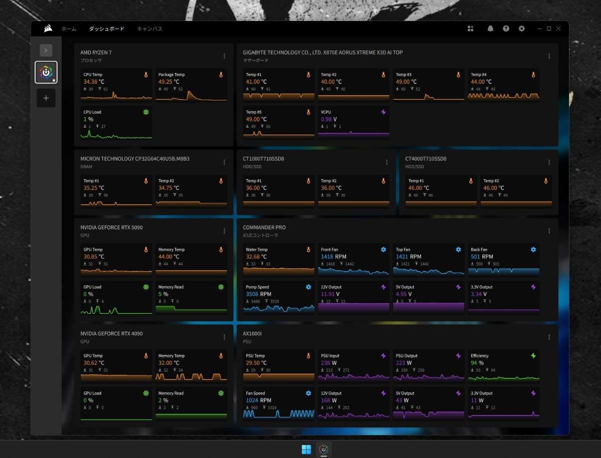The image size is (601, 458).
Task: Open the notifications bell icon
Action: click(490, 29)
